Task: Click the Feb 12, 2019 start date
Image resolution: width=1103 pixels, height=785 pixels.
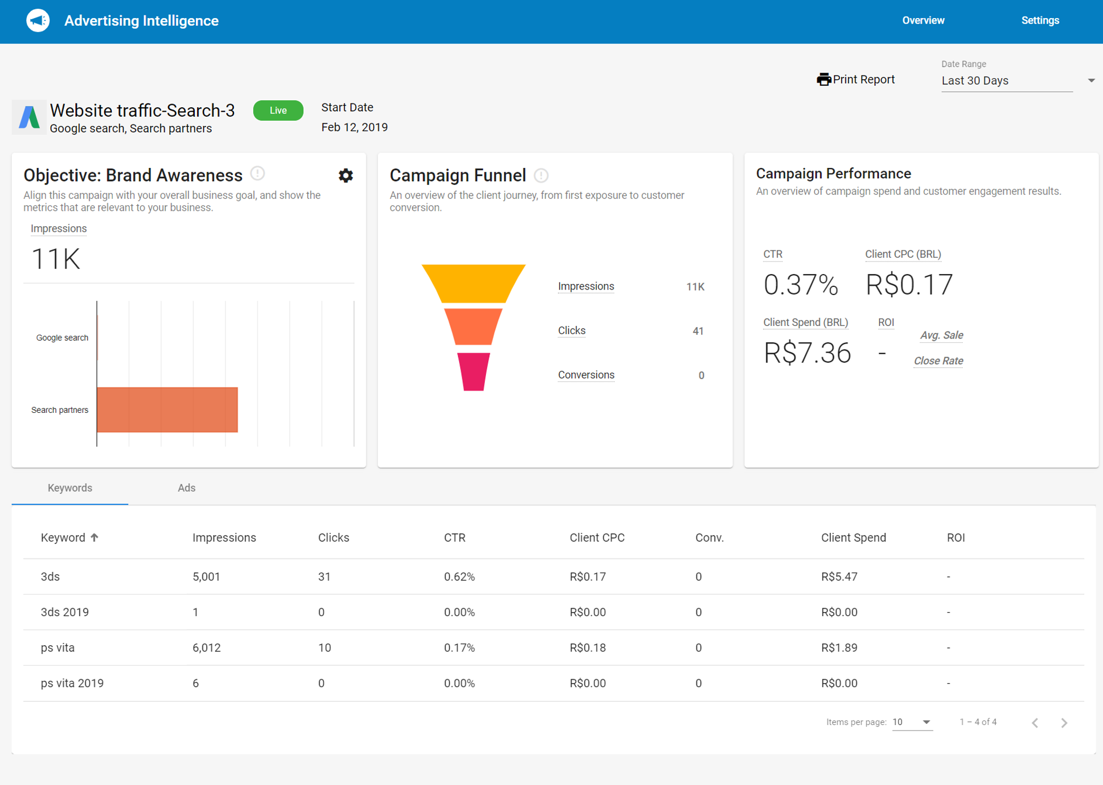Action: pyautogui.click(x=354, y=128)
